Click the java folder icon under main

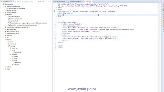tap(9, 42)
